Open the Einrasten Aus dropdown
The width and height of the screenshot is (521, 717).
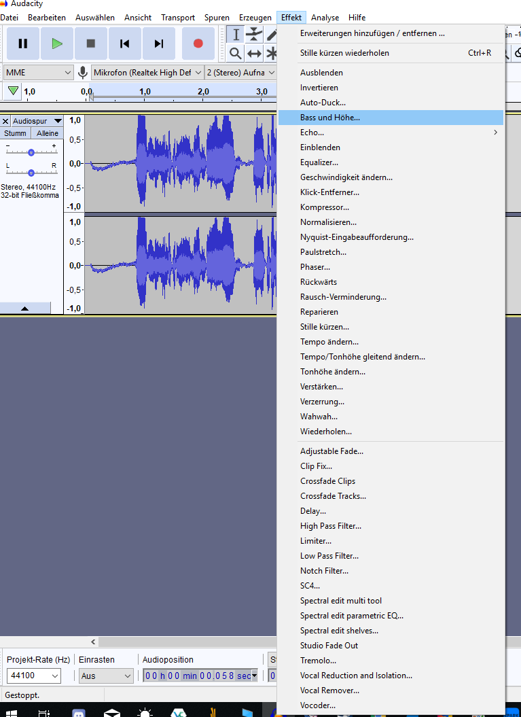(105, 676)
